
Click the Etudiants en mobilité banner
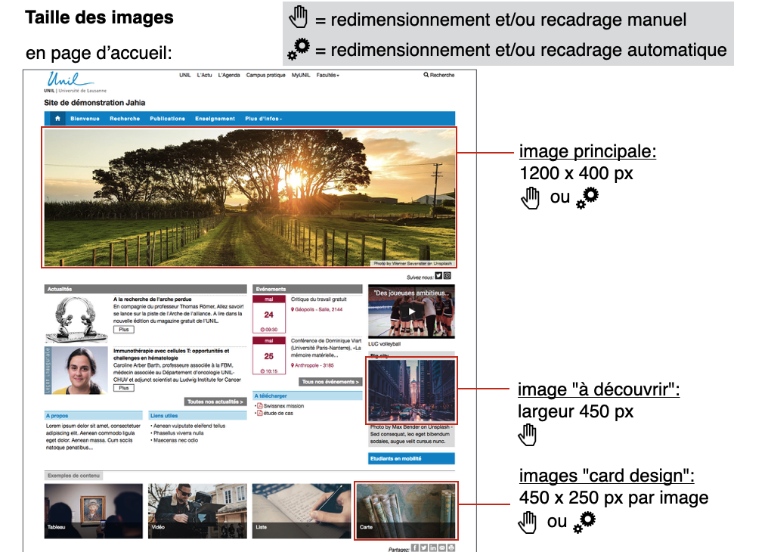coord(411,458)
